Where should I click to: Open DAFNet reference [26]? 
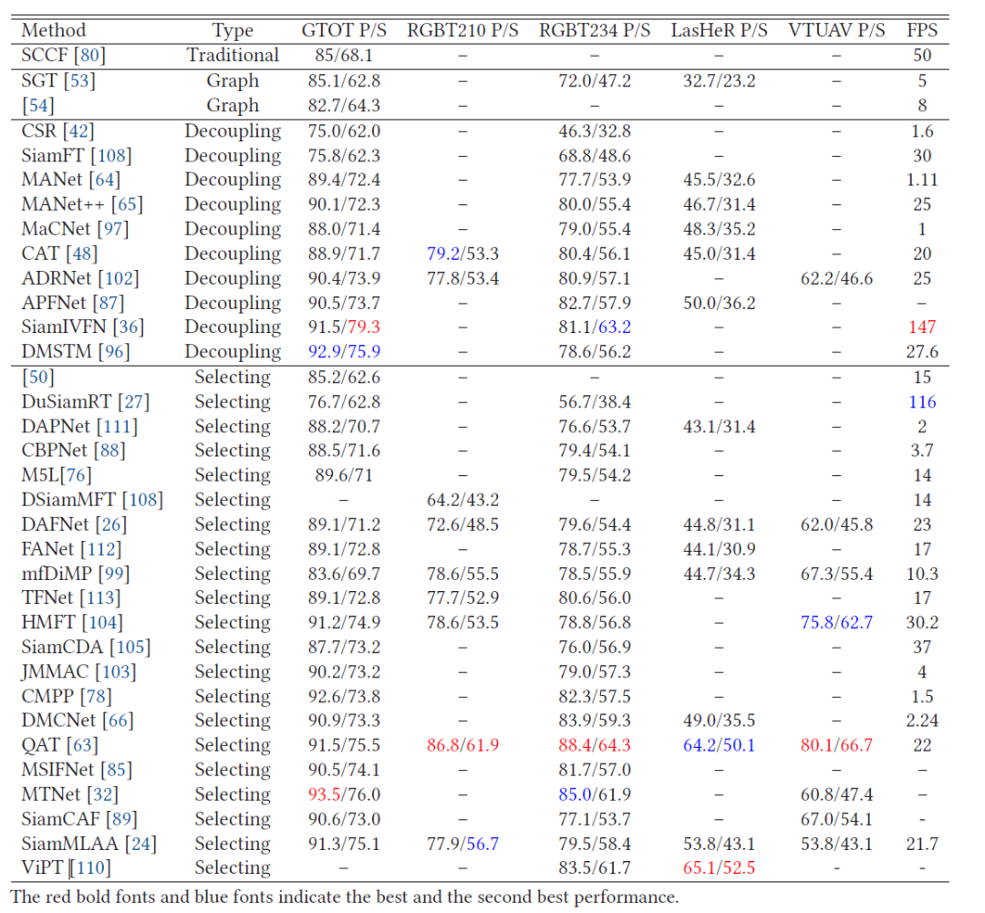pos(110,524)
